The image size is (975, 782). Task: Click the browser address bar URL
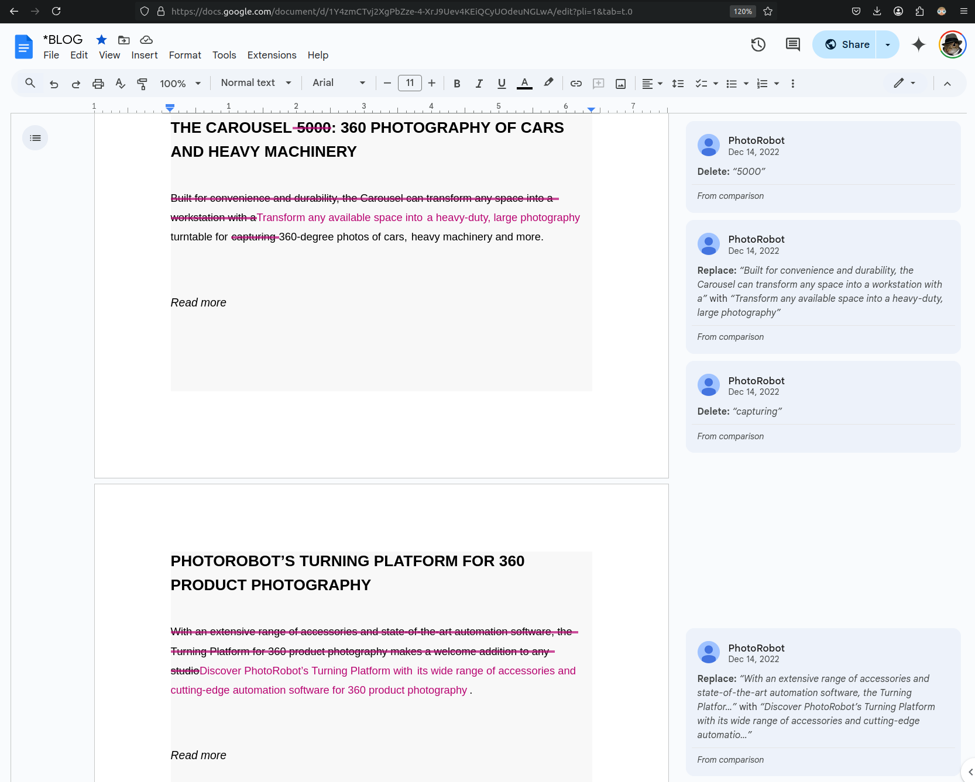pyautogui.click(x=401, y=11)
